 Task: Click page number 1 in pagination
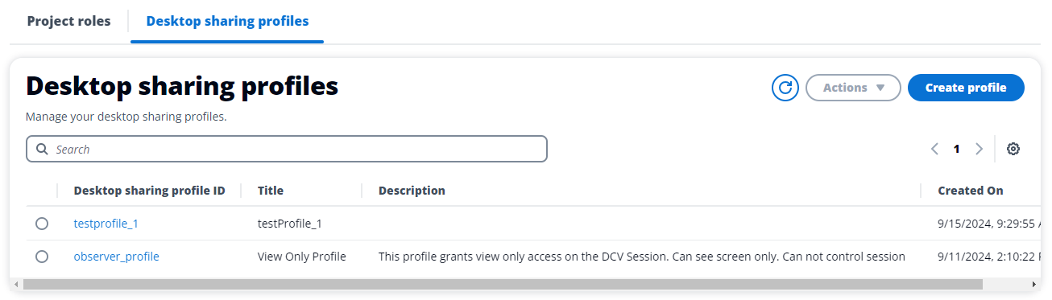[x=957, y=149]
